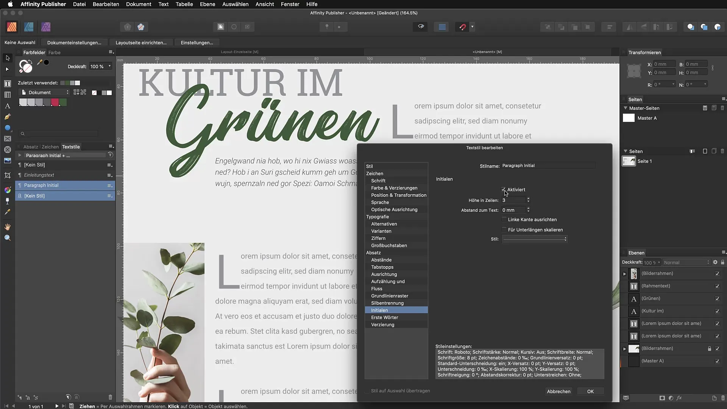Select the Move tool arrow
This screenshot has height=409, width=727.
point(8,58)
